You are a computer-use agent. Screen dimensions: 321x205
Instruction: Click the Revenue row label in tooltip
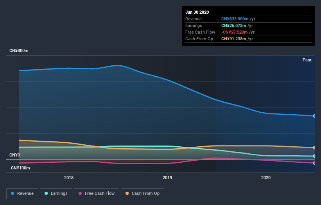point(194,19)
